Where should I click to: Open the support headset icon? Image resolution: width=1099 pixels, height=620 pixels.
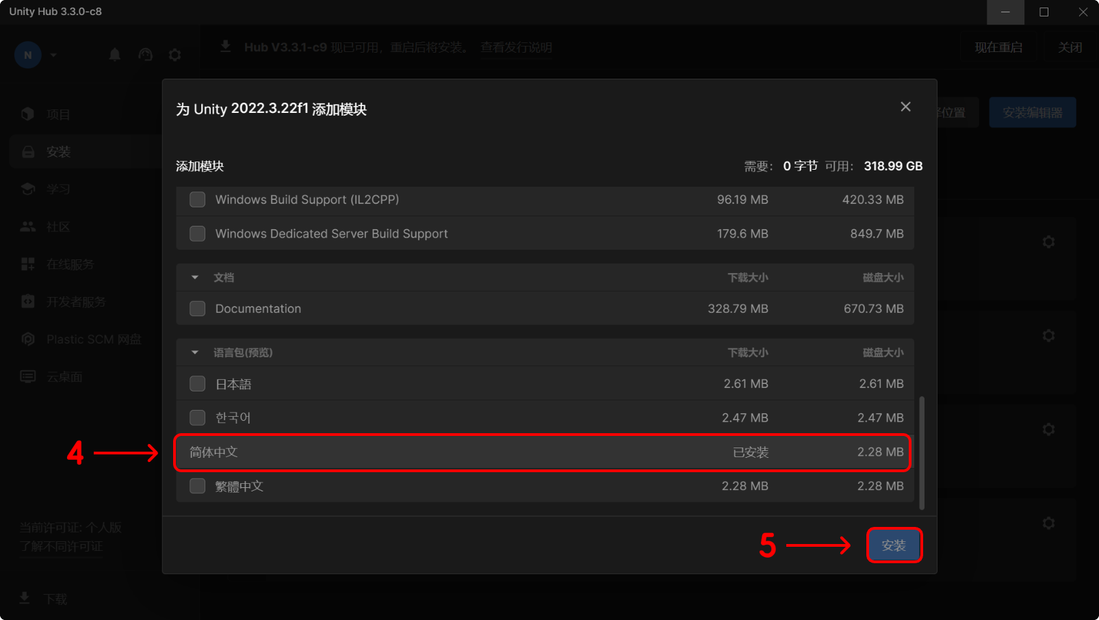145,55
